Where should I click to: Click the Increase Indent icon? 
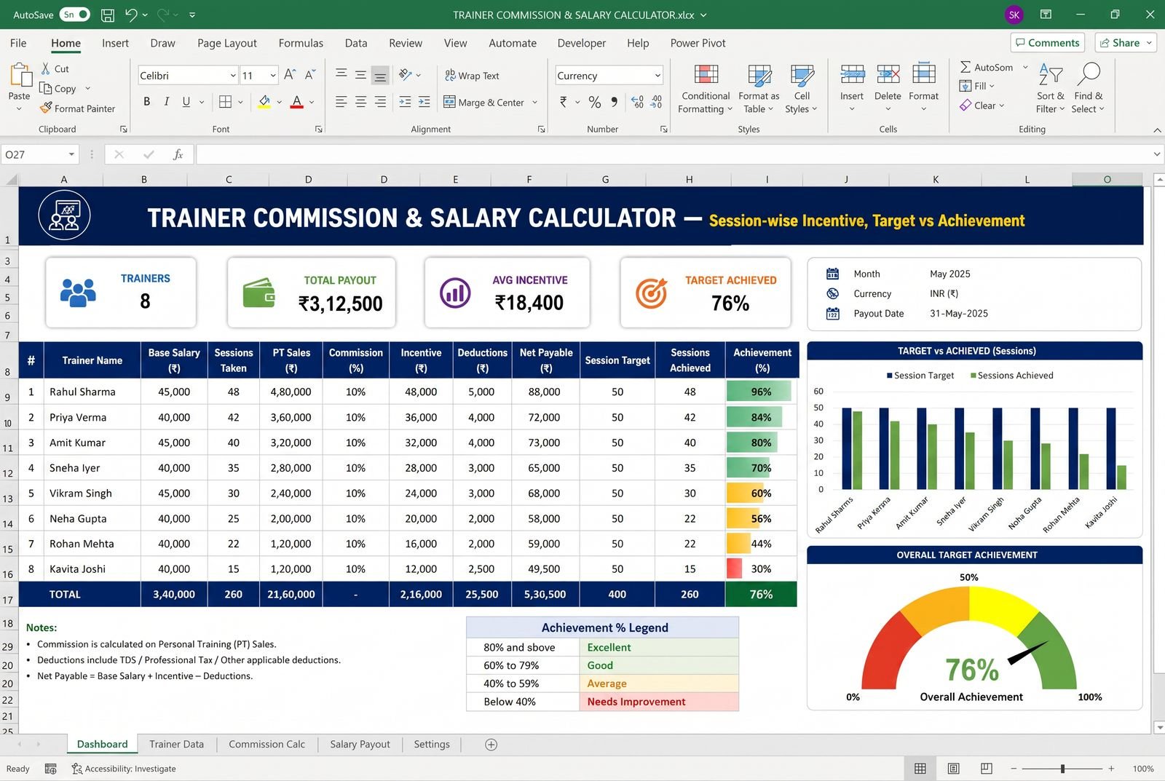[x=424, y=102]
